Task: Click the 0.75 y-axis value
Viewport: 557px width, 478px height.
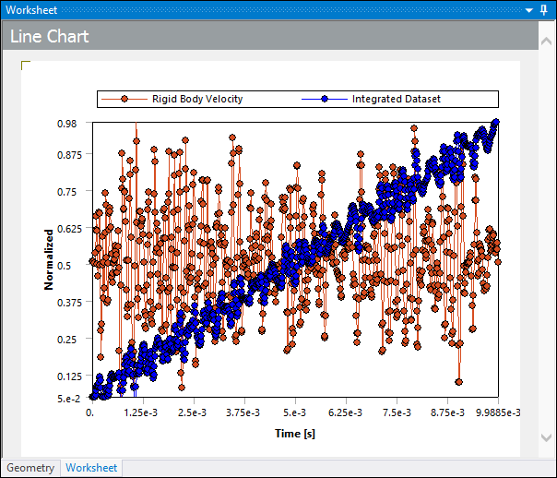Action: 66,192
